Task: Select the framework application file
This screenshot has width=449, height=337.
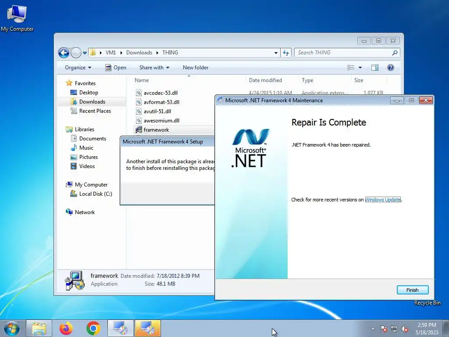Action: click(x=157, y=130)
